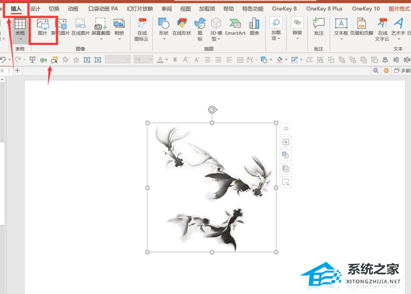Open the 屏幕截图 screenshot tool
This screenshot has width=411, height=294.
point(101,29)
